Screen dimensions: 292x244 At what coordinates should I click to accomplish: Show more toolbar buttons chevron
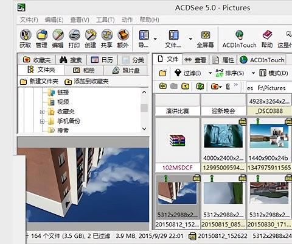[x=236, y=84]
